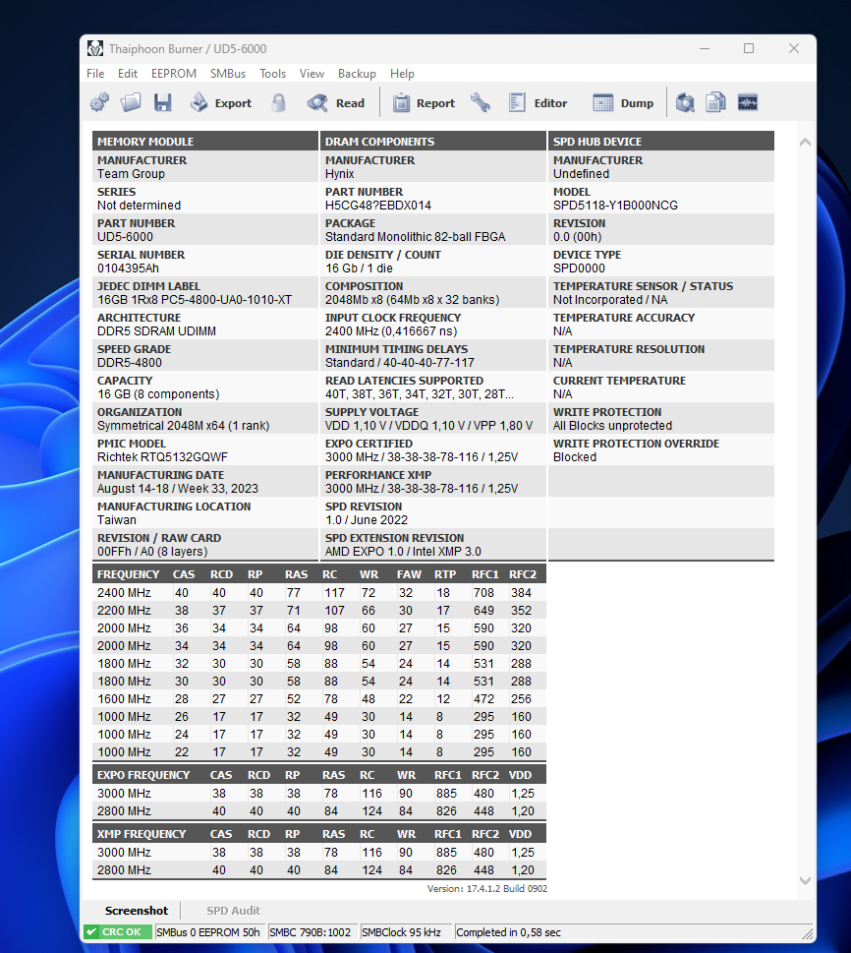Click the Export toolbar button
The width and height of the screenshot is (851, 953).
[221, 102]
